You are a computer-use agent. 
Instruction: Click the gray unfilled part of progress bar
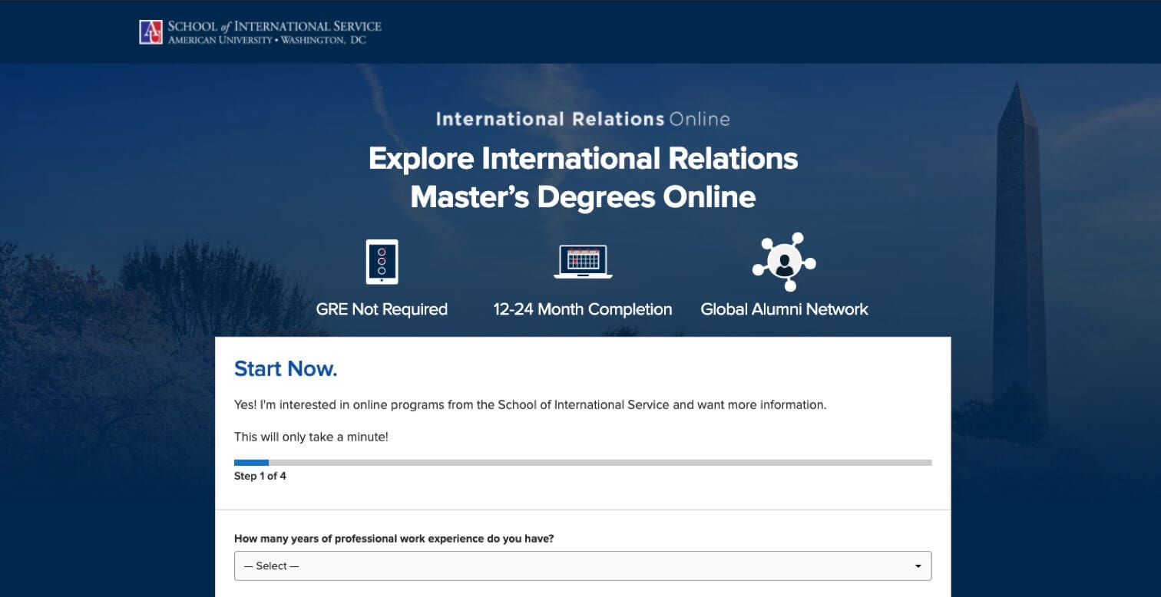[x=599, y=463]
